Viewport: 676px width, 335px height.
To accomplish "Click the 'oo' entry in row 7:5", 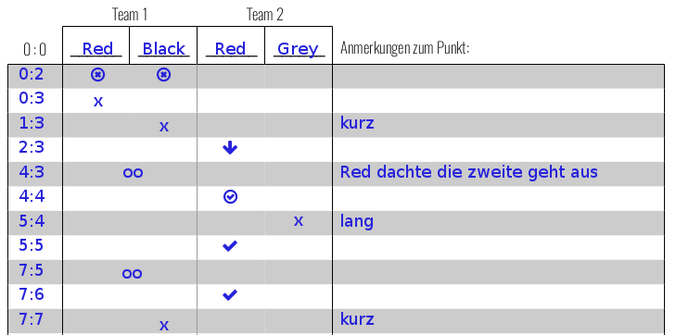I will (x=132, y=274).
